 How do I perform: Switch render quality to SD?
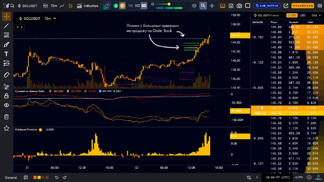pos(144,6)
